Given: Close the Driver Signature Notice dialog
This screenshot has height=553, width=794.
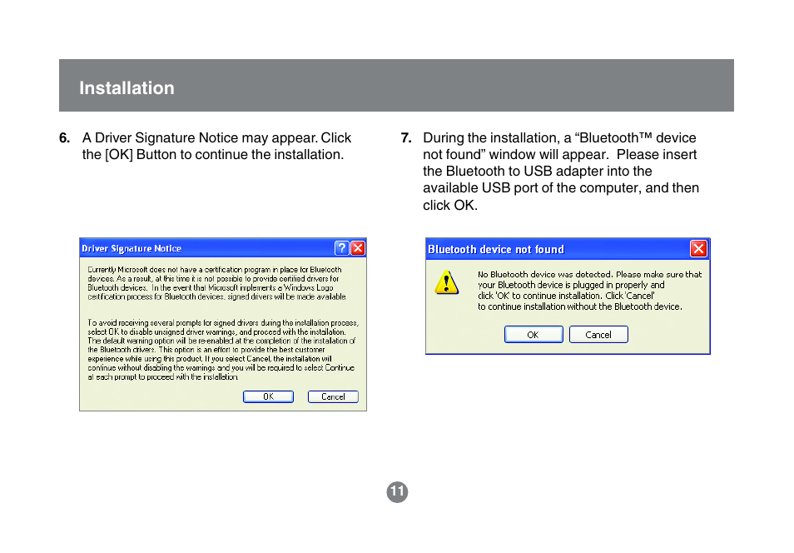Looking at the screenshot, I should click(x=358, y=248).
